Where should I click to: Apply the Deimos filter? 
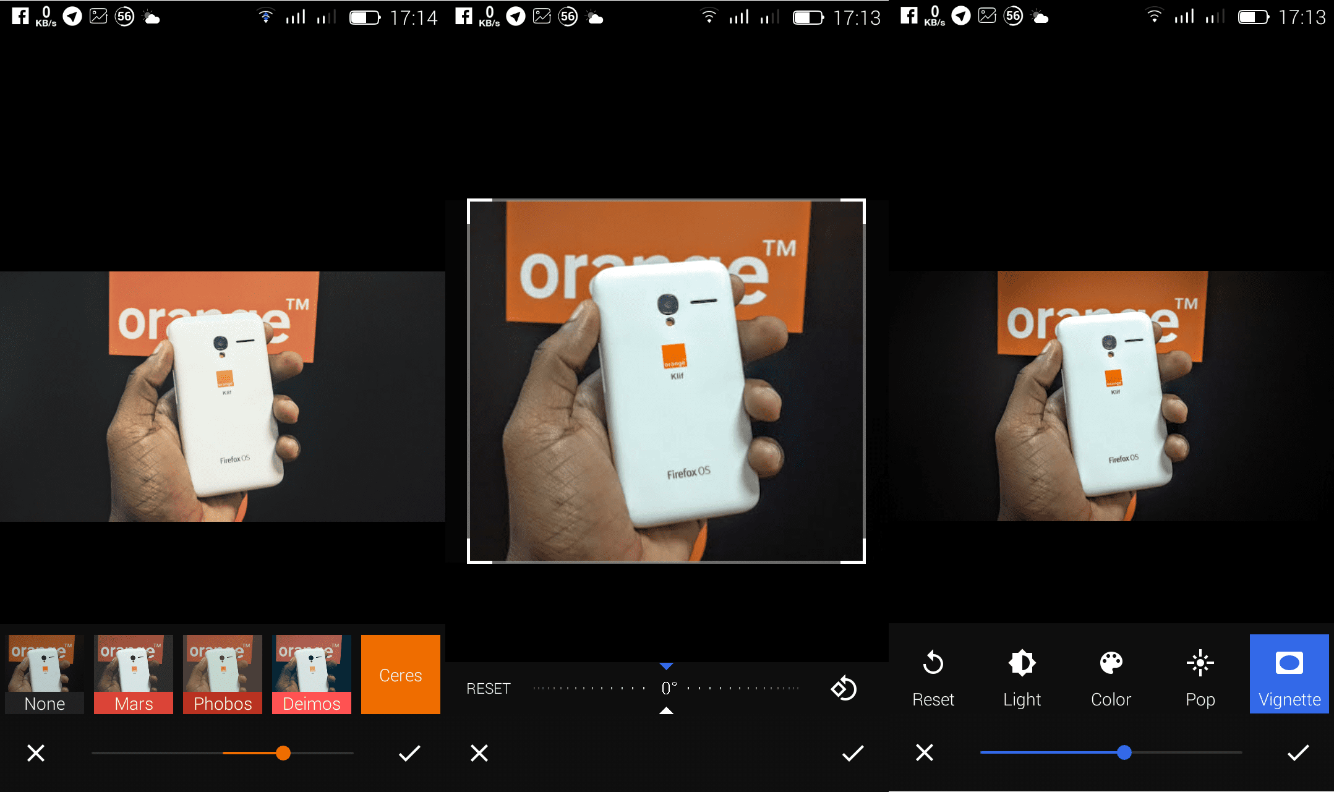click(312, 675)
